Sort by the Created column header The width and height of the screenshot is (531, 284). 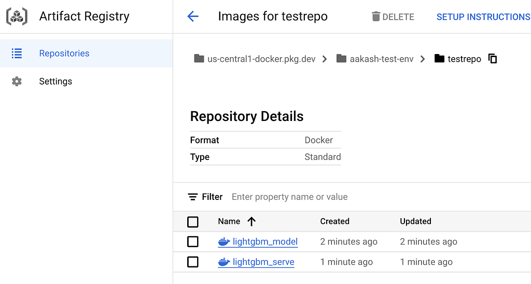point(334,221)
